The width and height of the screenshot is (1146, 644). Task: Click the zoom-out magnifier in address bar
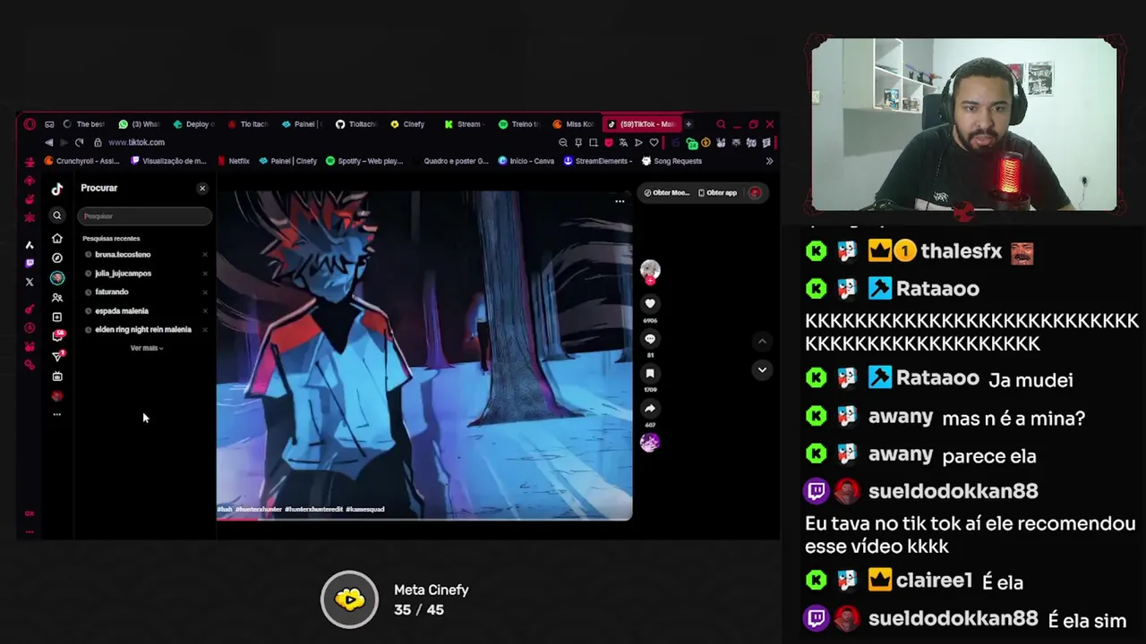pyautogui.click(x=563, y=142)
